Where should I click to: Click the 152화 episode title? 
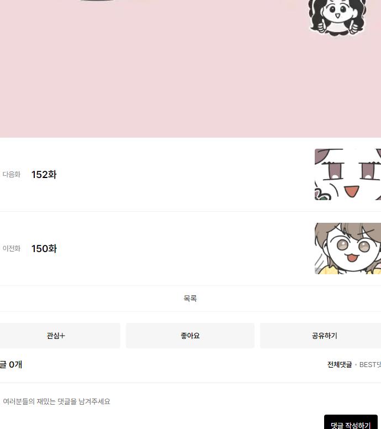click(x=44, y=175)
